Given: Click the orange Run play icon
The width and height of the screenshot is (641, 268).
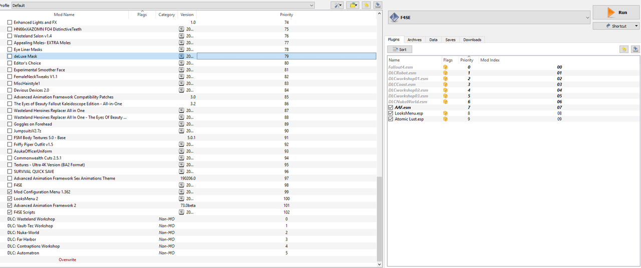Looking at the screenshot, I should point(611,12).
